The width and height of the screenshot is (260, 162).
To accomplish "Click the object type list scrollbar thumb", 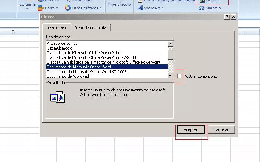I will pyautogui.click(x=170, y=55).
